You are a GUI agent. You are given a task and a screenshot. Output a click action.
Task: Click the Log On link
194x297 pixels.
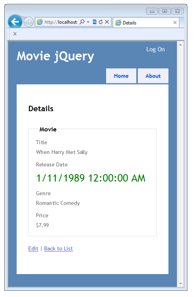[x=156, y=49]
